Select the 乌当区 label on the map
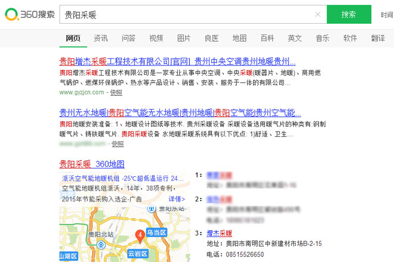This screenshot has width=394, height=262. pyautogui.click(x=156, y=232)
